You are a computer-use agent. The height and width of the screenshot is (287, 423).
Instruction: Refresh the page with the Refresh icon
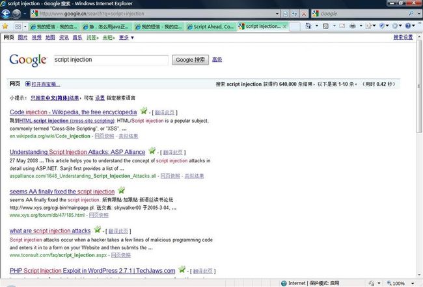(295, 14)
